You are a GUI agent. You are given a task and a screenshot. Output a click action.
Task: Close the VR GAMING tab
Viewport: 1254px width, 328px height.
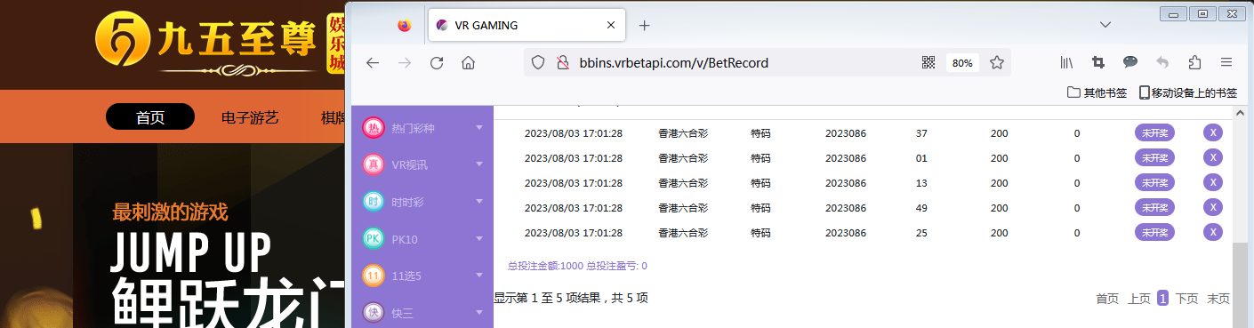611,26
